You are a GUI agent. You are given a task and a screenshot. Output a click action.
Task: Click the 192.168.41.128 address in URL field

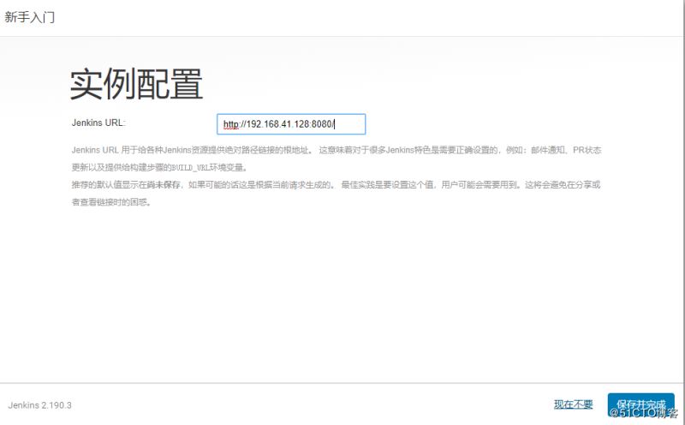(x=277, y=124)
